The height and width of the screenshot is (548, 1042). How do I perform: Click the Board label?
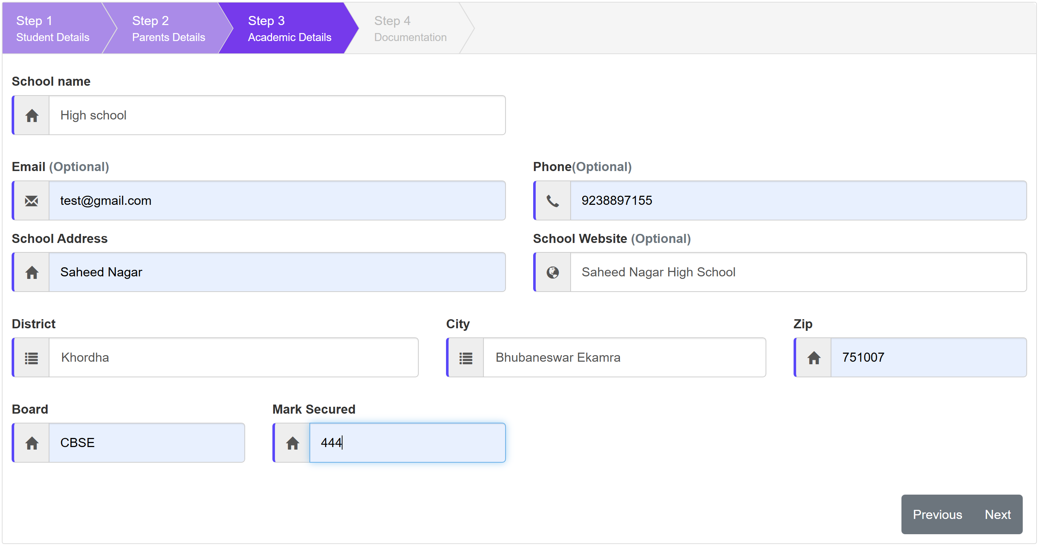pos(30,409)
